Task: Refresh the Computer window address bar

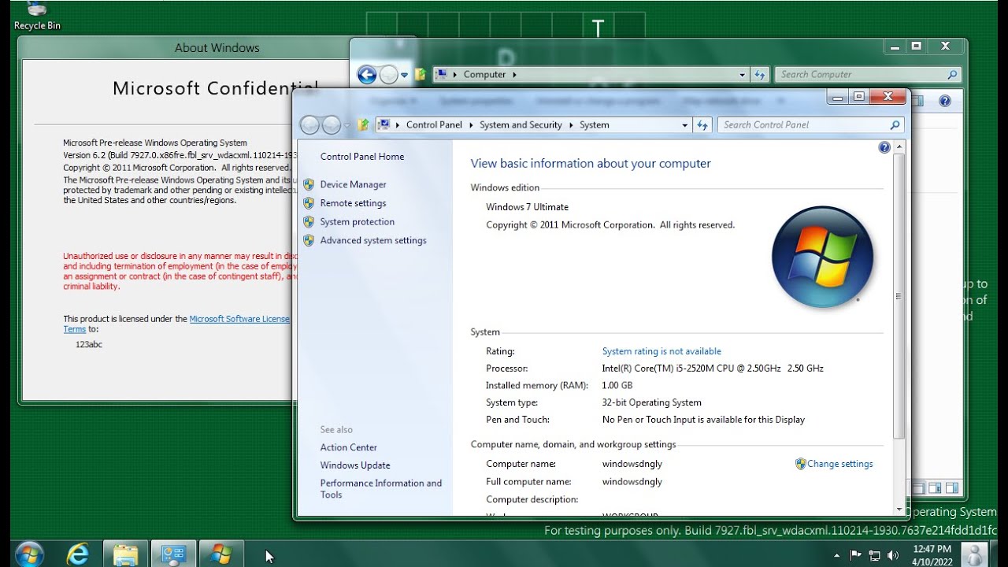Action: click(x=760, y=75)
